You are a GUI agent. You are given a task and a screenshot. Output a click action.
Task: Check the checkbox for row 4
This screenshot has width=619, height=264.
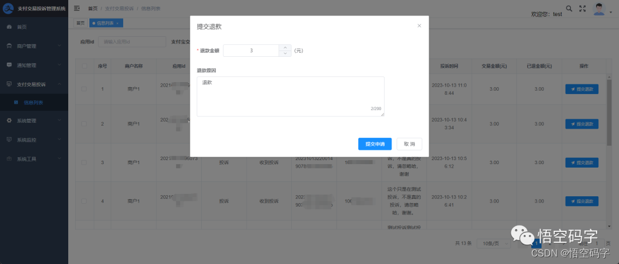[84, 201]
